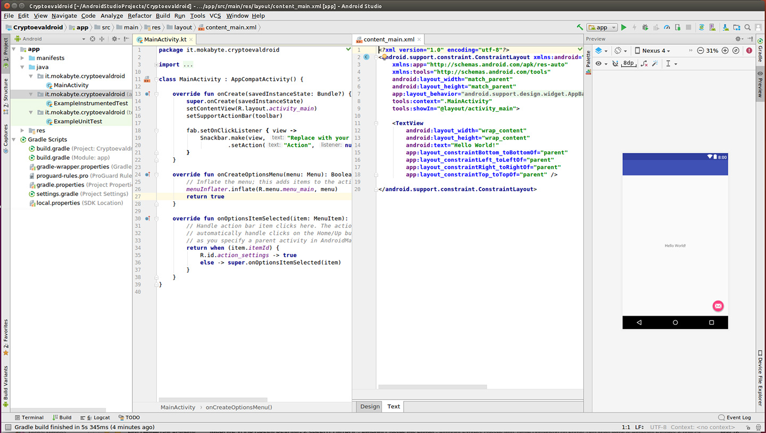The width and height of the screenshot is (766, 433).
Task: Toggle the Captures tool window tab
Action: [x=6, y=138]
